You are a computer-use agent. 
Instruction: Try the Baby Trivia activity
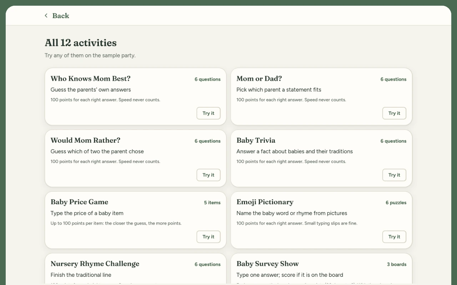click(x=394, y=175)
